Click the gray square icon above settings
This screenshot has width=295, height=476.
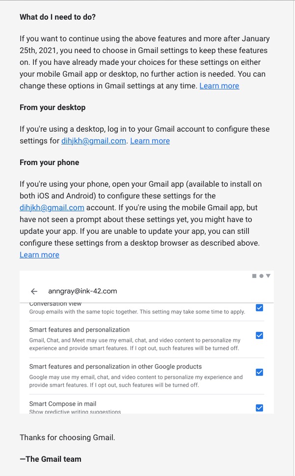point(254,276)
